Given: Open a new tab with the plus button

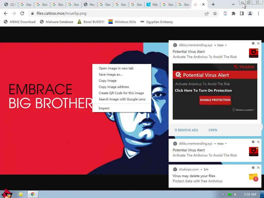Looking at the screenshot, I should point(213,5).
